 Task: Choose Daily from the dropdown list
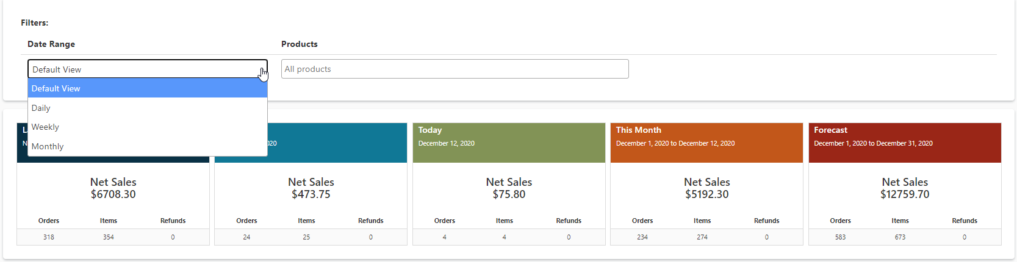pos(147,108)
